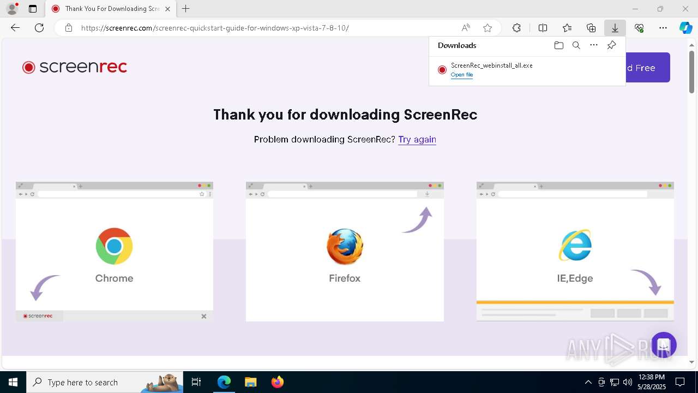Open Task View on taskbar
This screenshot has width=698, height=393.
[196, 382]
